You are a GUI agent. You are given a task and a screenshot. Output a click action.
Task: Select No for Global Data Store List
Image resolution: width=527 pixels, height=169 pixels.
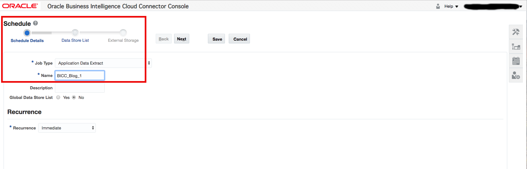(x=74, y=97)
